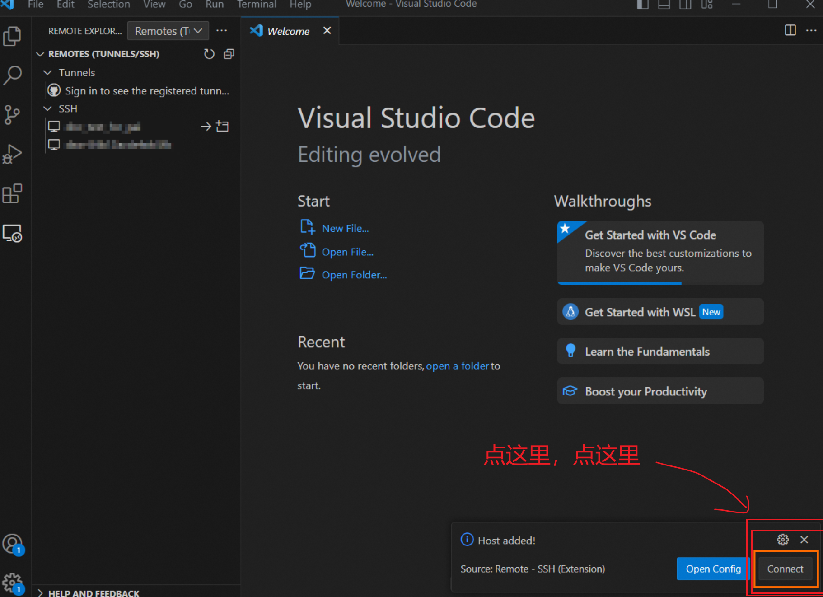The width and height of the screenshot is (823, 597).
Task: Select the second SSH host entry
Action: coord(118,145)
